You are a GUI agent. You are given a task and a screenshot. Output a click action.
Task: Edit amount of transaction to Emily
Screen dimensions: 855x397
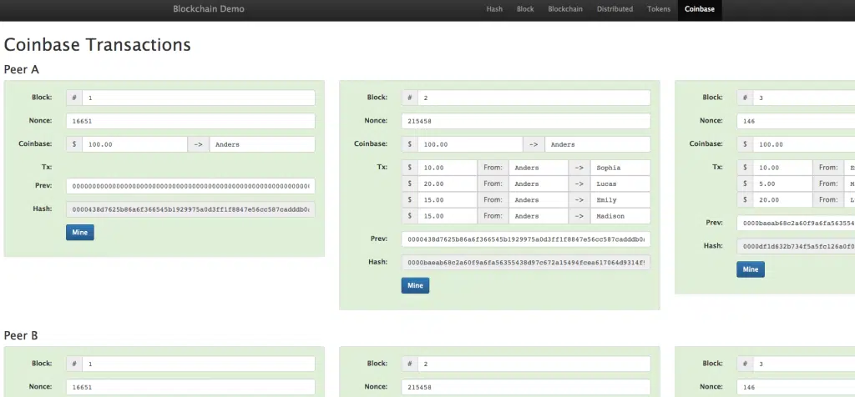pyautogui.click(x=448, y=200)
